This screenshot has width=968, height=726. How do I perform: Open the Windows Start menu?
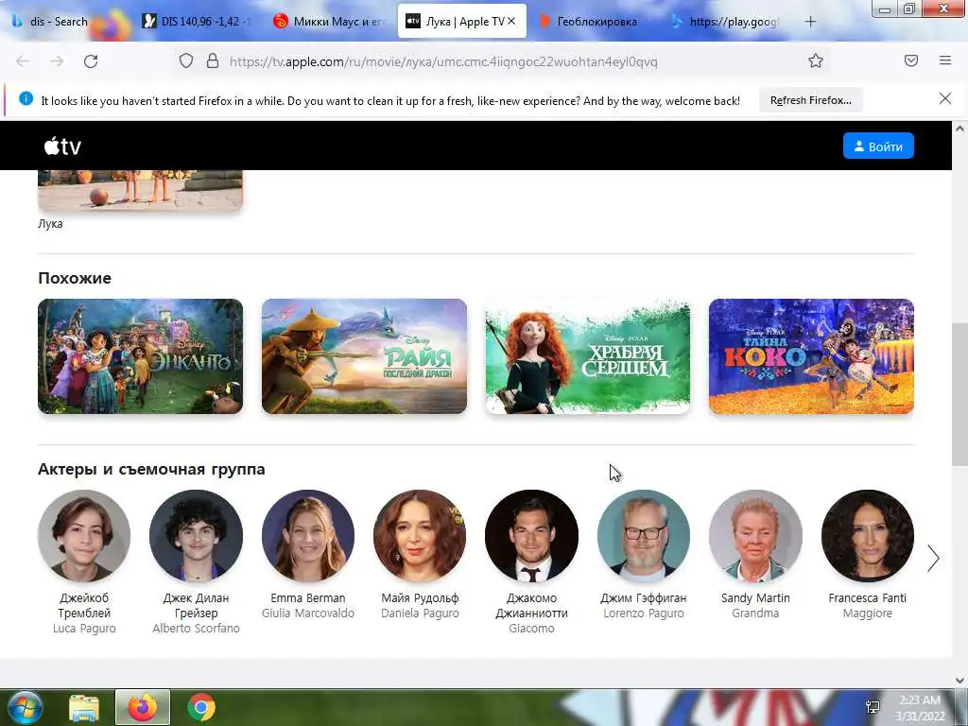click(25, 707)
